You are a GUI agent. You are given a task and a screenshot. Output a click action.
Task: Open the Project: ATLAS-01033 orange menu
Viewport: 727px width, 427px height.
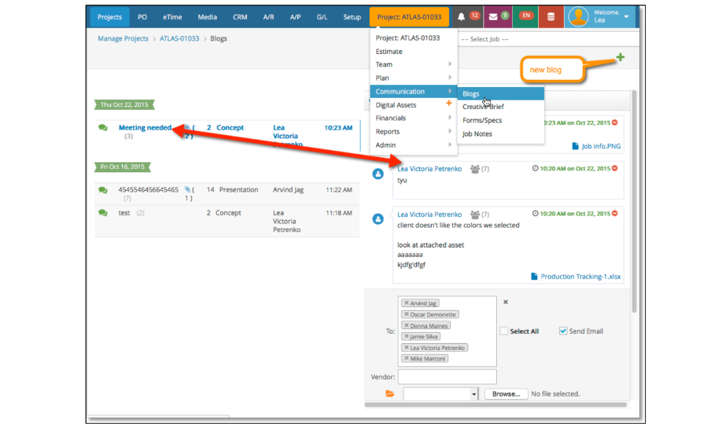point(409,17)
